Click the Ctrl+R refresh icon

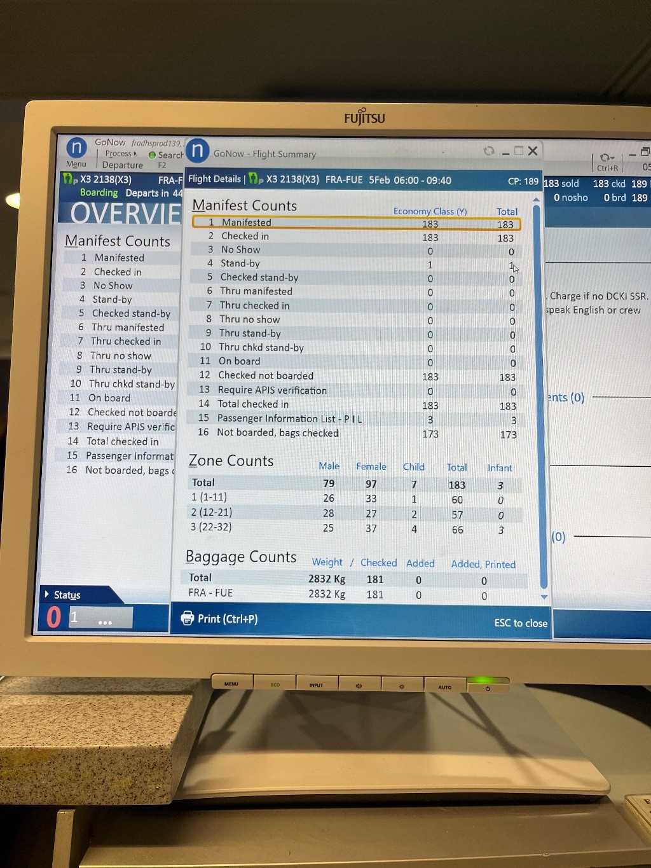pos(606,157)
